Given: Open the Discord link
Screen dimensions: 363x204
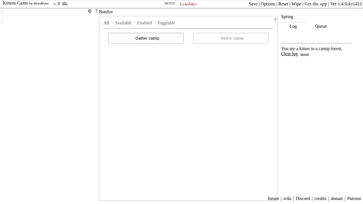Looking at the screenshot, I should (x=303, y=199).
